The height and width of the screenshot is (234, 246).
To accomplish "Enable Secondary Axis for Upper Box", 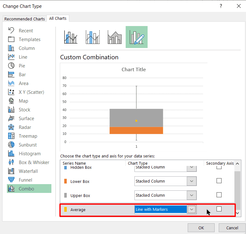I will coord(219,195).
